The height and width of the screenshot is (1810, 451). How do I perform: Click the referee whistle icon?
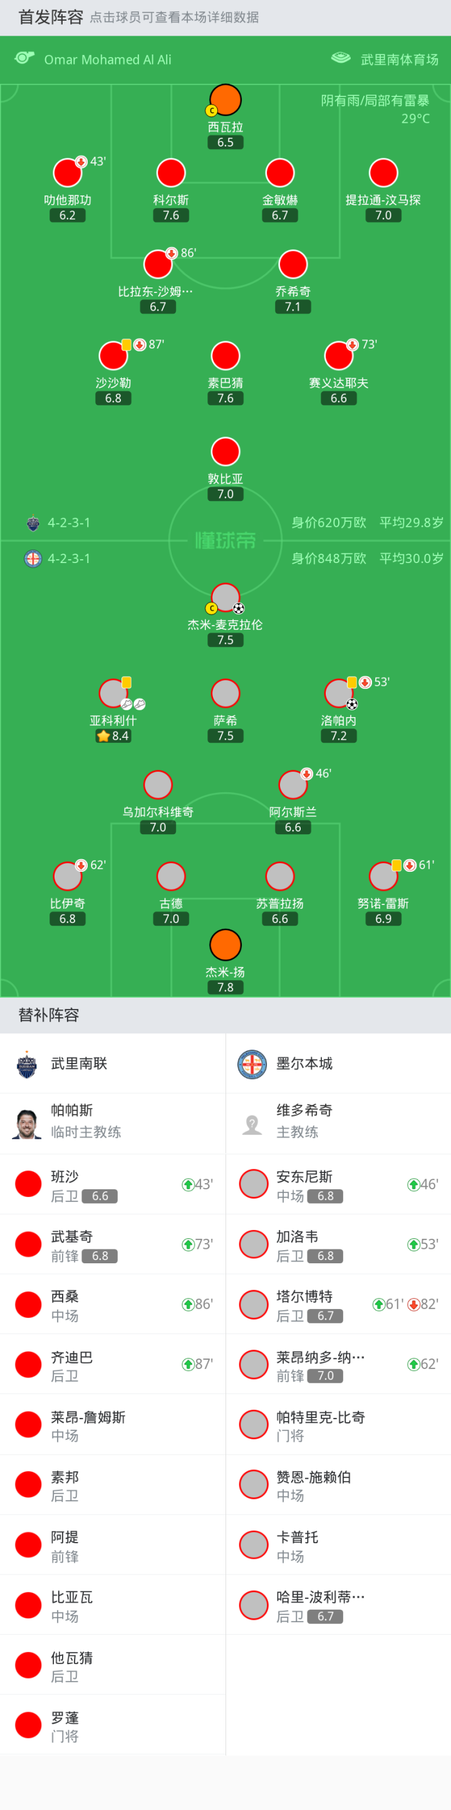coord(24,58)
